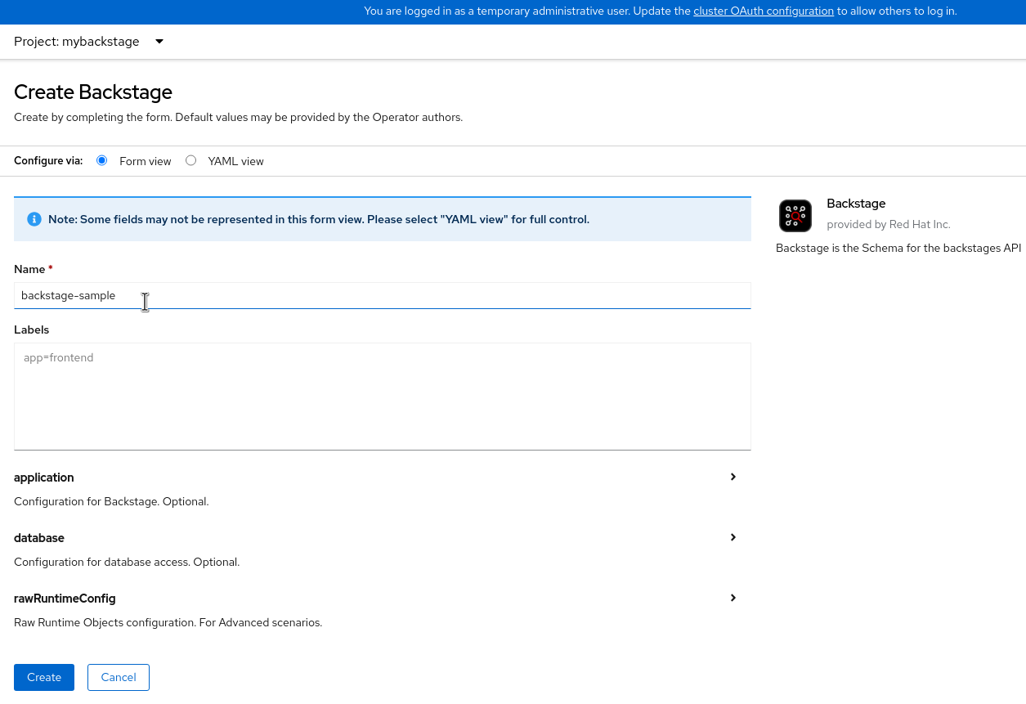Click the Backstage title in the side panel
The image size is (1026, 704).
pyautogui.click(x=856, y=204)
